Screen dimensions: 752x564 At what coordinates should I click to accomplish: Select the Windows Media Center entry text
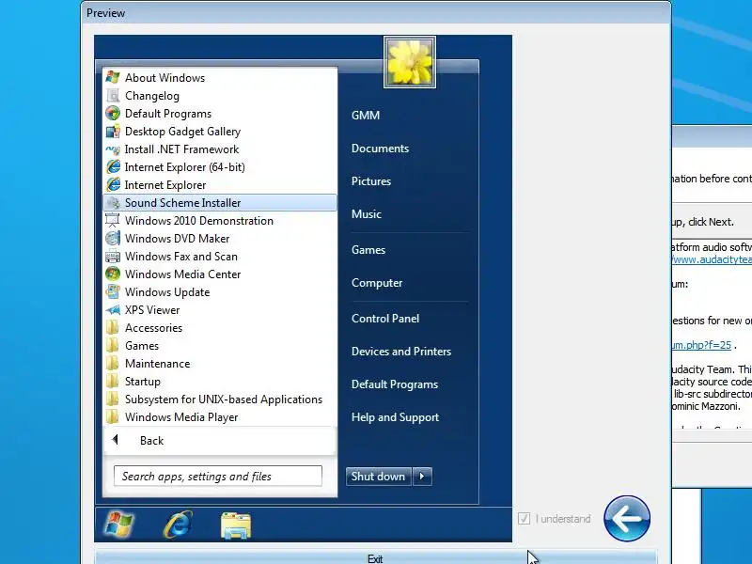tap(182, 274)
